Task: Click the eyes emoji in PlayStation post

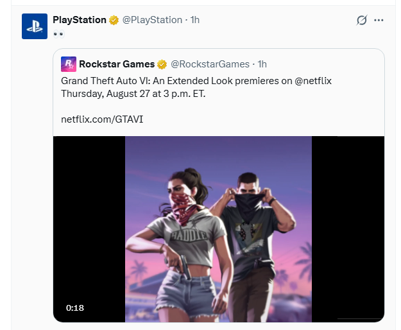Action: point(59,34)
